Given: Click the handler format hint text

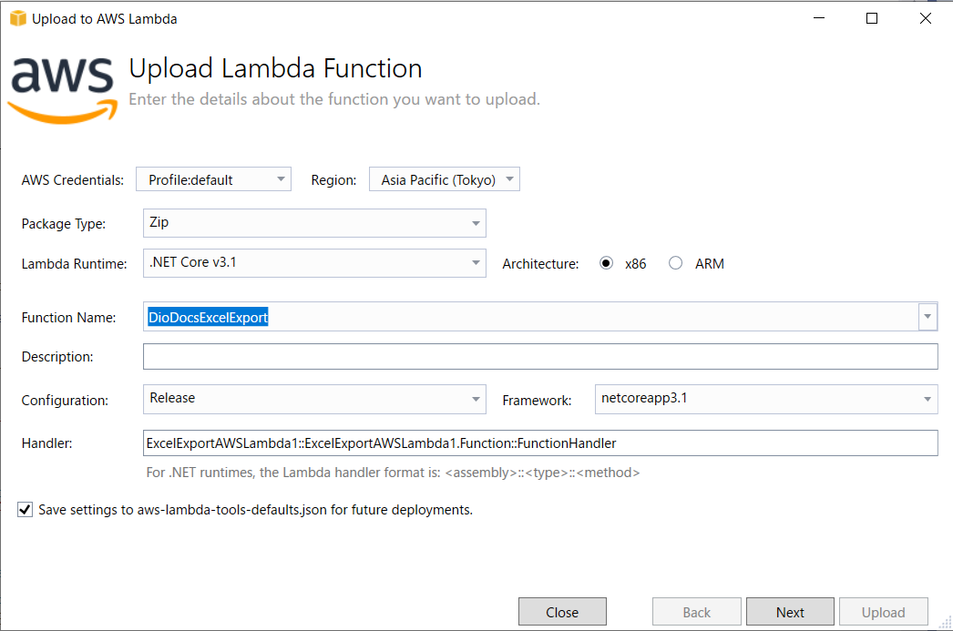Looking at the screenshot, I should point(393,473).
